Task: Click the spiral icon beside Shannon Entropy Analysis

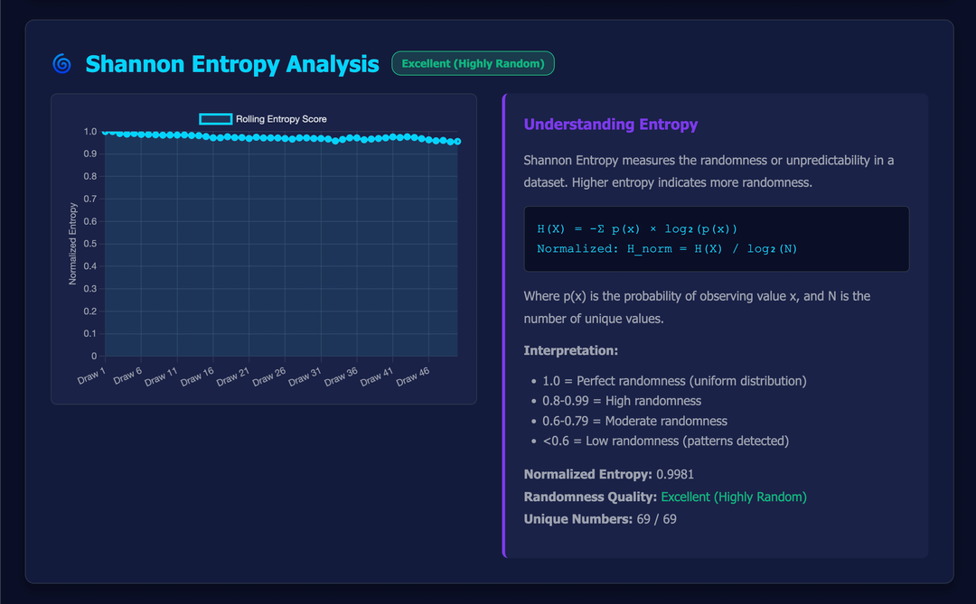Action: pyautogui.click(x=62, y=64)
